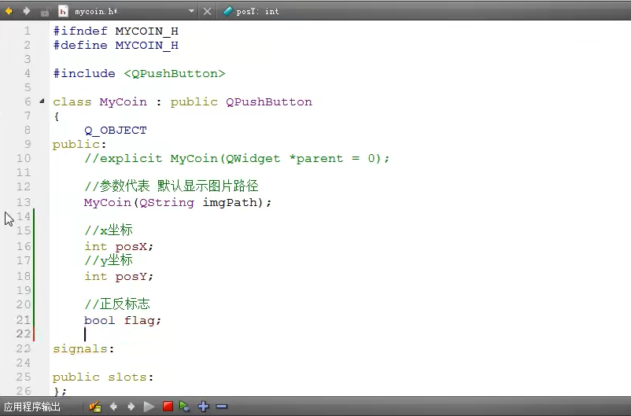Click the 'public:' access specifier on line 9
The image size is (631, 416).
[79, 145]
